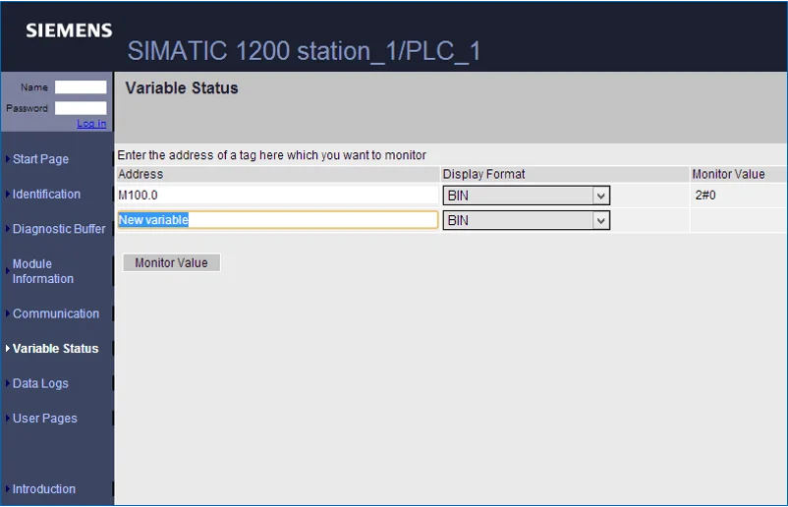Open the Module Information page
Screen dimensions: 788x507
(42, 271)
